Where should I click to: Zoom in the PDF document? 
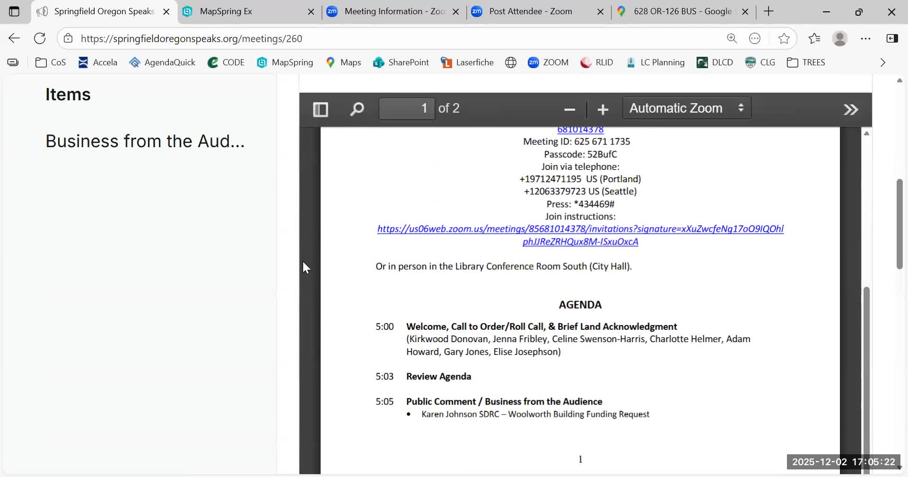click(x=602, y=109)
